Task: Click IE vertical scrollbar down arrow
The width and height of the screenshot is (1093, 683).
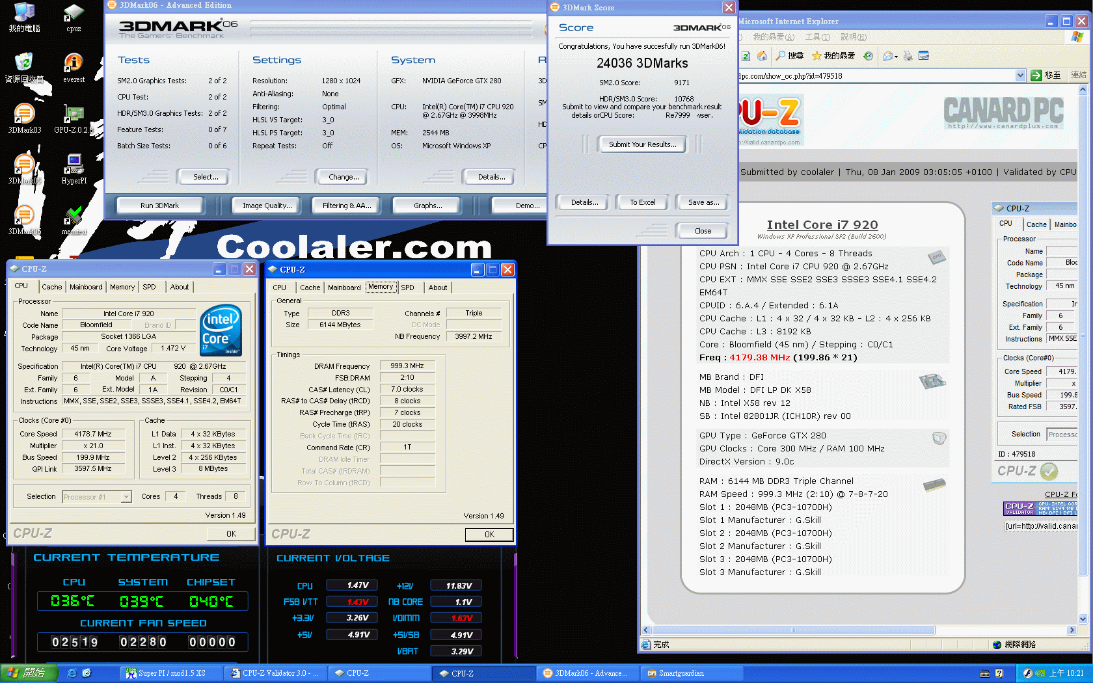Action: click(1083, 619)
